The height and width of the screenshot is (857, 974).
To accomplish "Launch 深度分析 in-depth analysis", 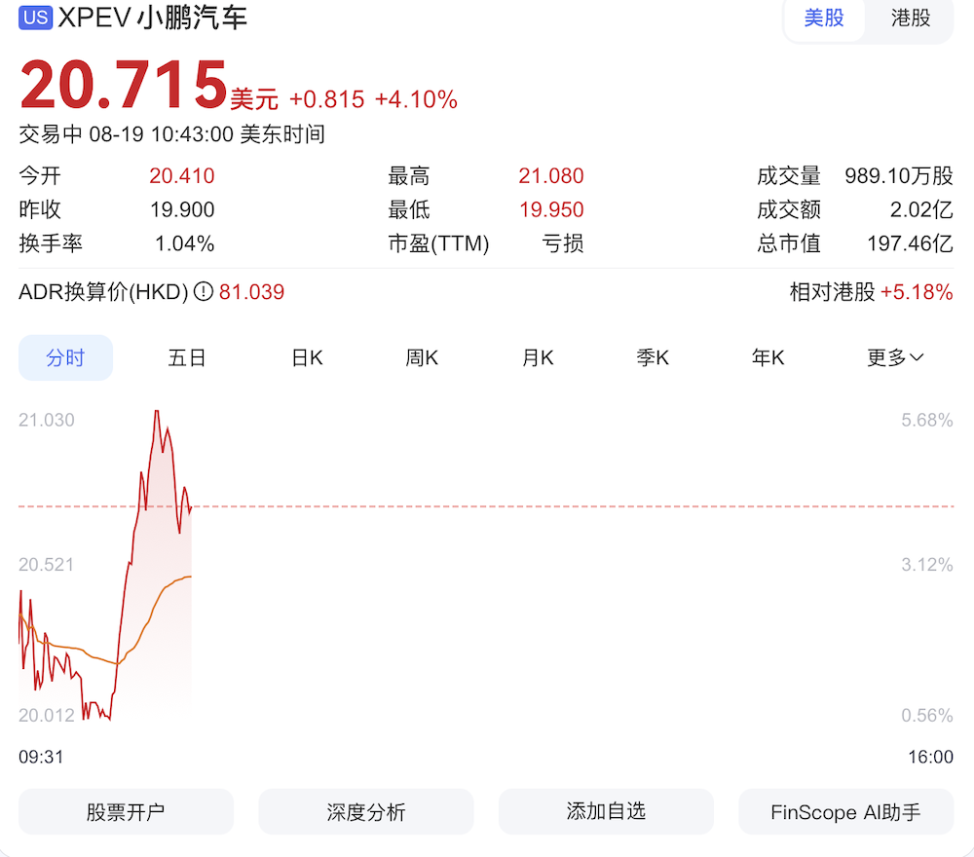I will coord(365,811).
